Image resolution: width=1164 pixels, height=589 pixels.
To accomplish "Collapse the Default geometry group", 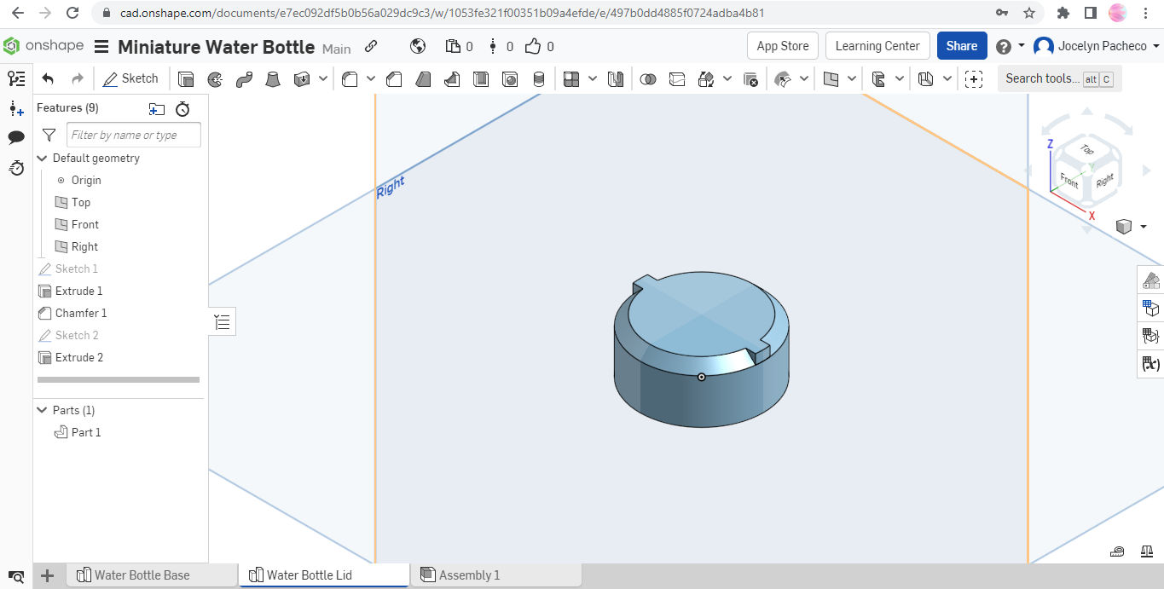I will [43, 159].
